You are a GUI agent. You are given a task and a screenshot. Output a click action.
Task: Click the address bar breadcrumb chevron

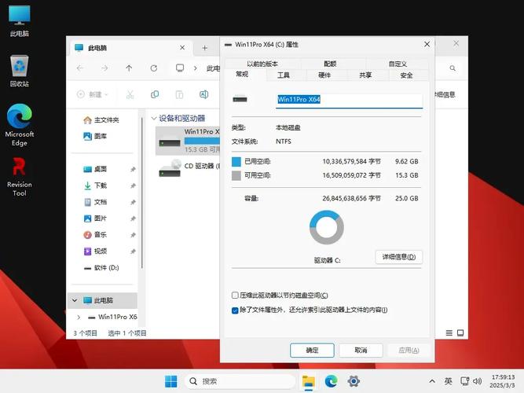195,68
